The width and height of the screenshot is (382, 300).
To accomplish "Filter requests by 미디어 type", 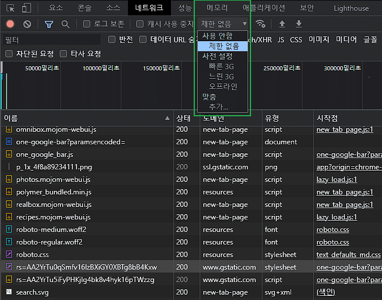I will tap(346, 39).
